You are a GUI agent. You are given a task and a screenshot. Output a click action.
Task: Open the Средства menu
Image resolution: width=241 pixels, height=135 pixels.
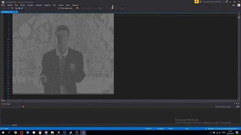[x=47, y=5]
